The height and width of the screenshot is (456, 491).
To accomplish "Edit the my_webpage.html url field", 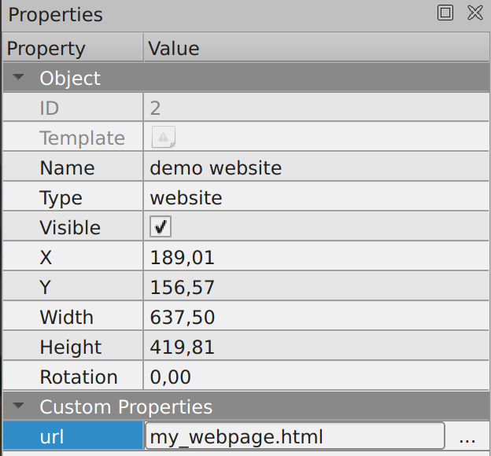I will 294,436.
